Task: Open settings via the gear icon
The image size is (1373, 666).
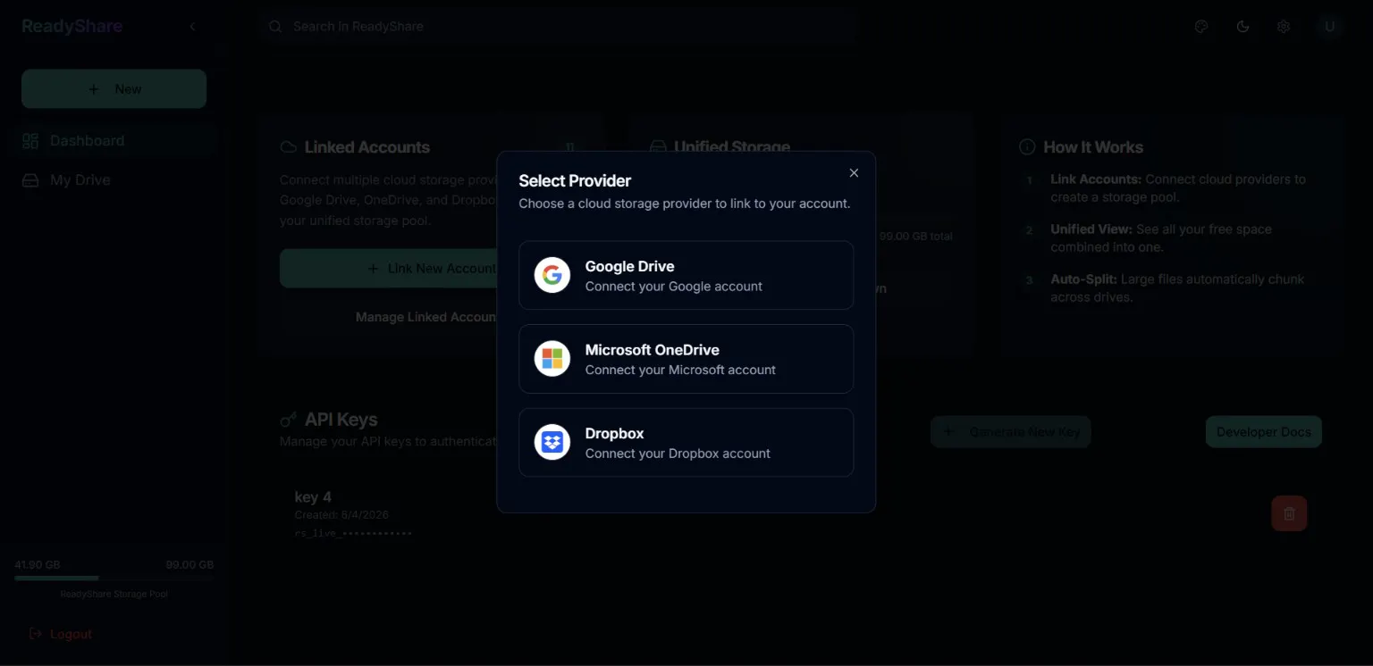Action: coord(1284,27)
